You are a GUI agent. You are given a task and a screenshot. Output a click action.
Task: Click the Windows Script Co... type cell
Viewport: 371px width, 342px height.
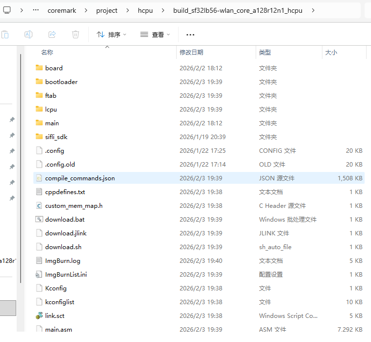pos(288,315)
